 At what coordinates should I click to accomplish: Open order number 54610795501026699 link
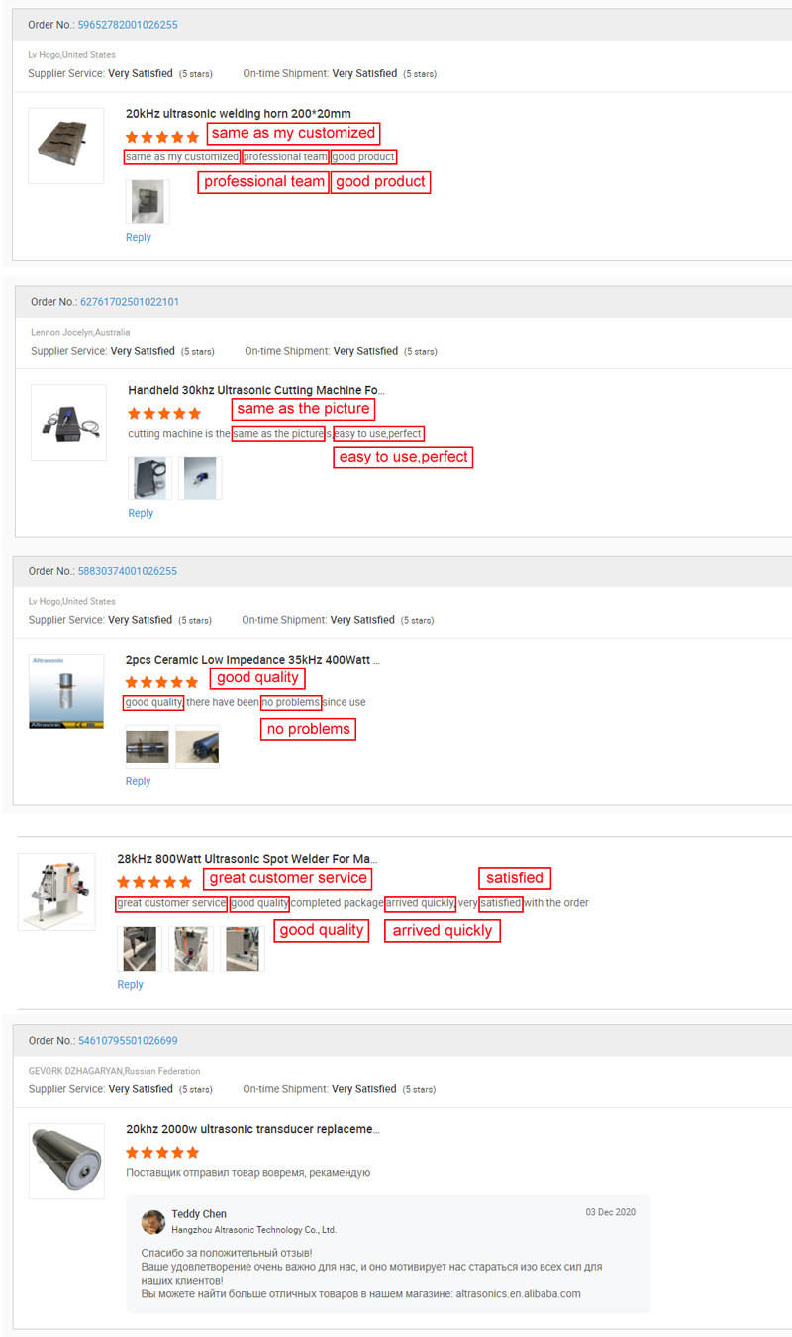pyautogui.click(x=128, y=1041)
